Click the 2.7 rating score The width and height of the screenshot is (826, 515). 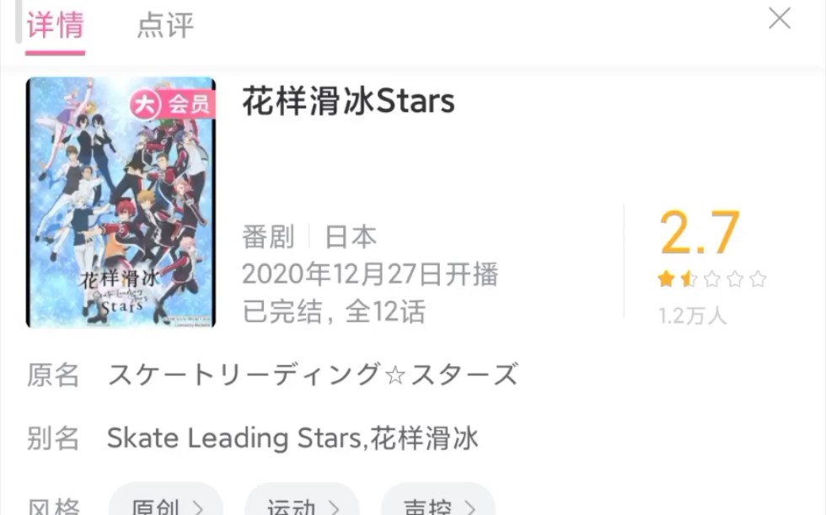click(700, 232)
